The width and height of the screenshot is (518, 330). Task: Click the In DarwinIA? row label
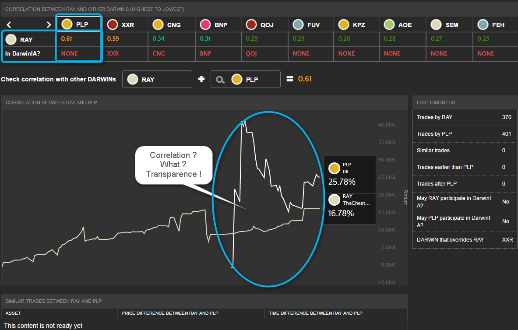point(22,53)
